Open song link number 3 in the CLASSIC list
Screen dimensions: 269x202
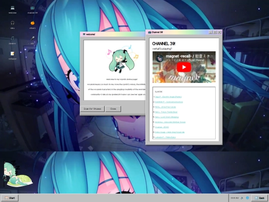165,107
